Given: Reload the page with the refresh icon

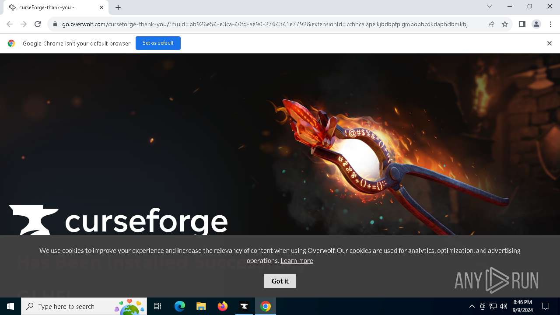Looking at the screenshot, I should [x=38, y=24].
